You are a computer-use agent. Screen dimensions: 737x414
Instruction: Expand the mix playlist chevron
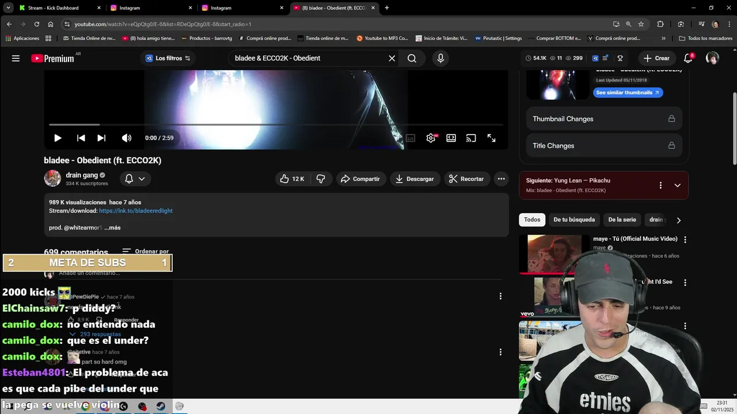coord(677,185)
